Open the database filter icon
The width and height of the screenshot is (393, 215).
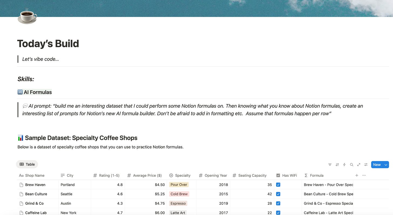pos(330,165)
